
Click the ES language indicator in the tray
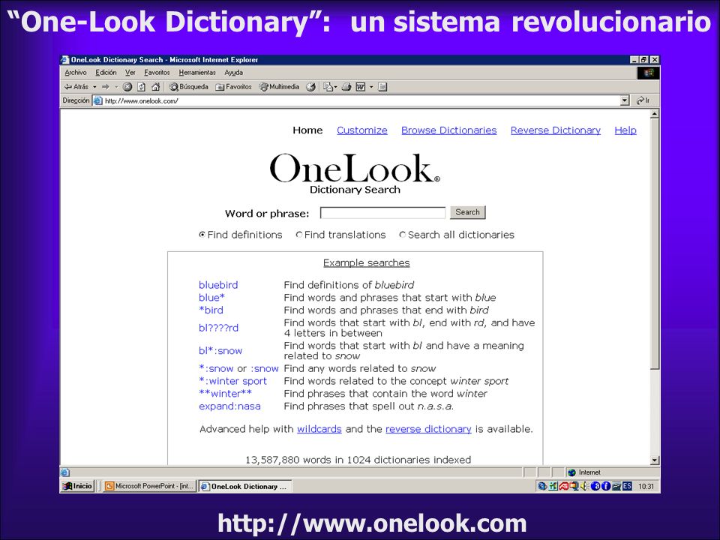(627, 486)
